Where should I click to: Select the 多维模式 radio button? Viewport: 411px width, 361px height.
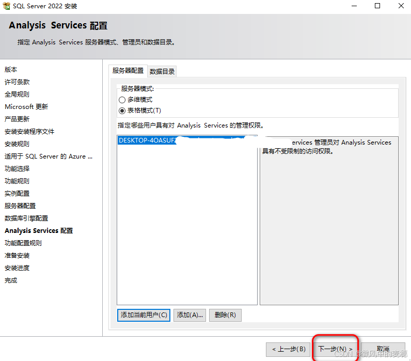tap(122, 100)
